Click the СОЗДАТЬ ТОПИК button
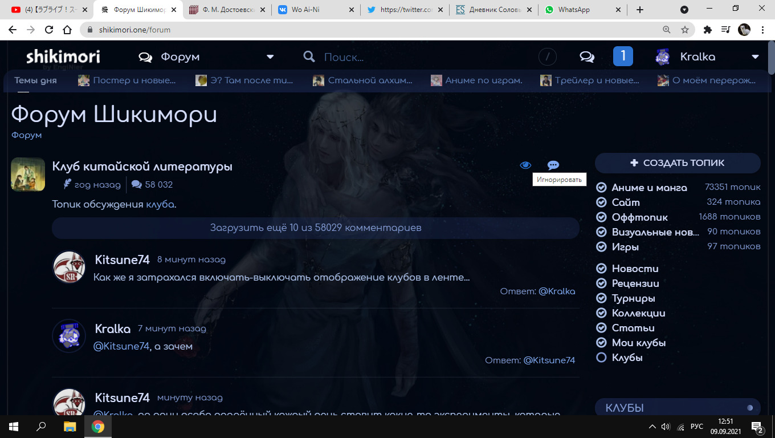775x438 pixels. click(678, 163)
